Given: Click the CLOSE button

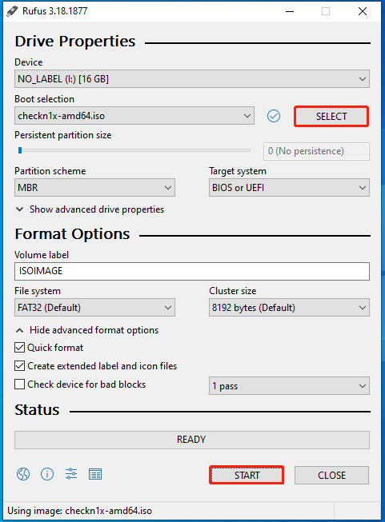Looking at the screenshot, I should [331, 475].
